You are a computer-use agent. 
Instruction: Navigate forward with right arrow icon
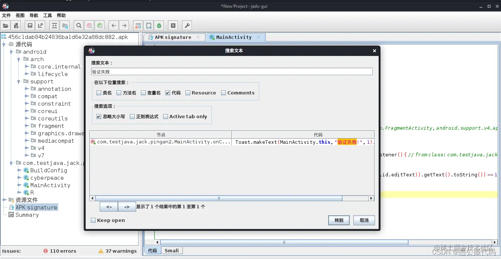[124, 26]
